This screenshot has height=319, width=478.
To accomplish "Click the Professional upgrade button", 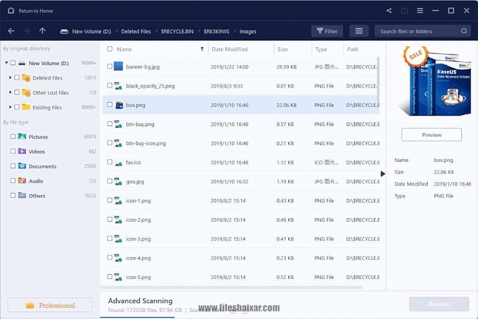I will click(x=50, y=305).
